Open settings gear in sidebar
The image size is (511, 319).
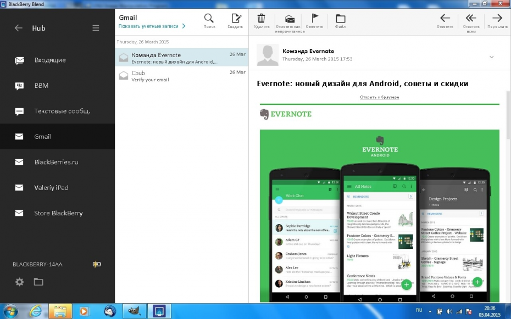tap(20, 282)
